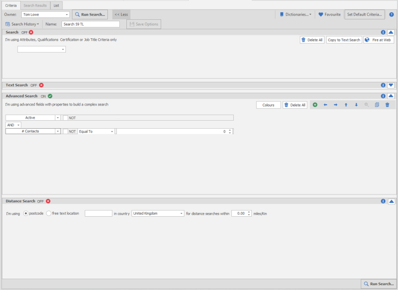Image resolution: width=398 pixels, height=290 pixels.
Task: Click the search Name input field
Action: [x=90, y=24]
